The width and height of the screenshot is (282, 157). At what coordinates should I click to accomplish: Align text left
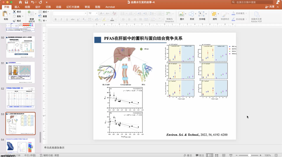coord(123,19)
